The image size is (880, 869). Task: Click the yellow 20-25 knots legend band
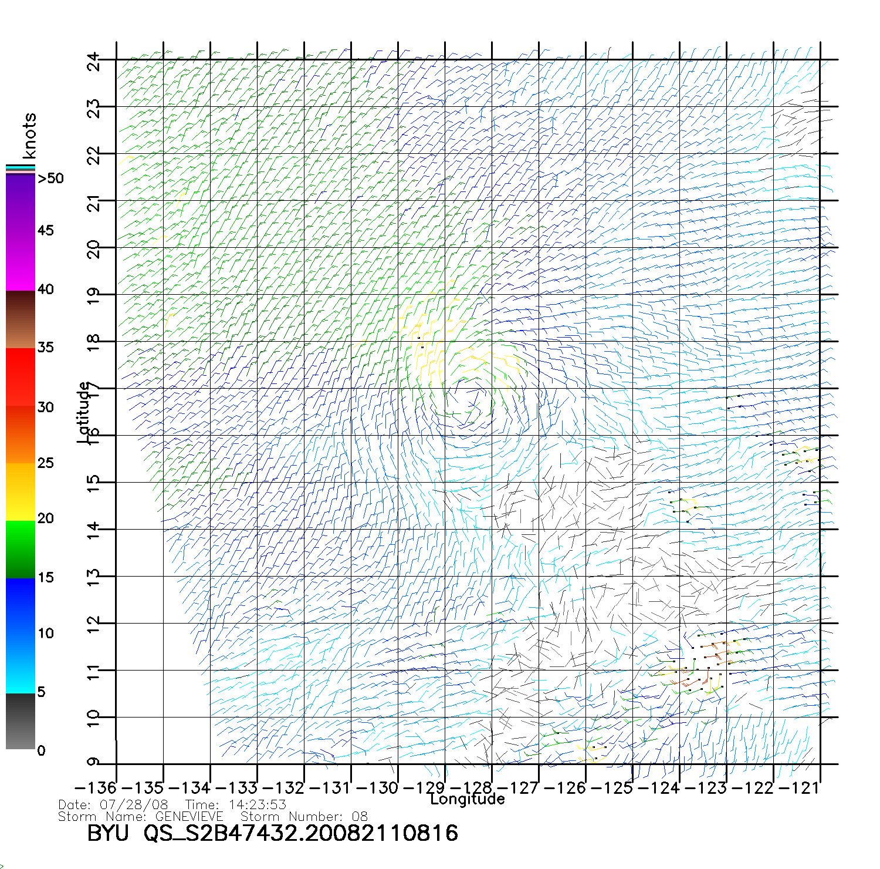click(21, 491)
